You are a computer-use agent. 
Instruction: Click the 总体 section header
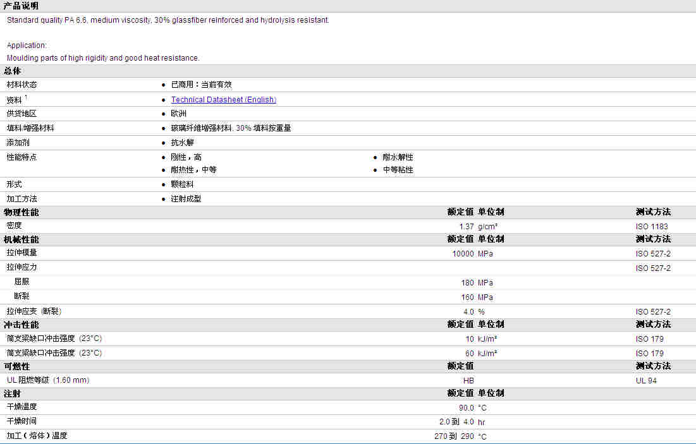[13, 71]
